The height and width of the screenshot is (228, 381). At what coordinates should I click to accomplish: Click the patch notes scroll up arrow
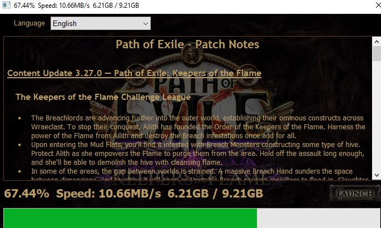click(x=377, y=42)
